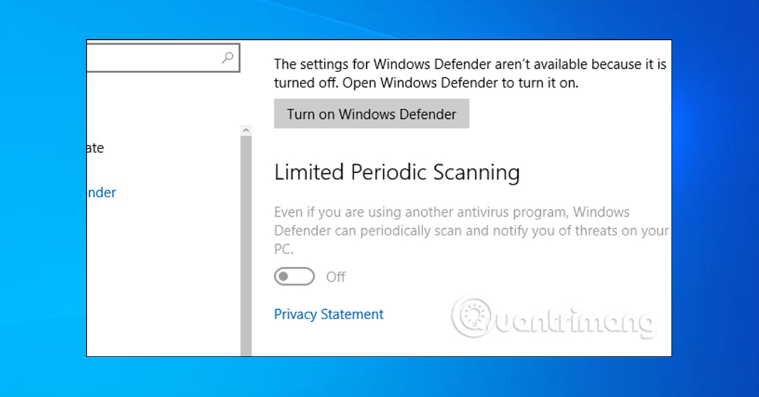Image resolution: width=759 pixels, height=397 pixels.
Task: Click the sidebar scrollbar up arrow
Action: coord(246,130)
